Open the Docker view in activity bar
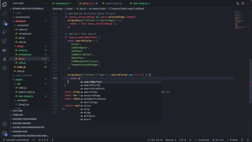Image resolution: width=252 pixels, height=142 pixels. (x=4, y=50)
